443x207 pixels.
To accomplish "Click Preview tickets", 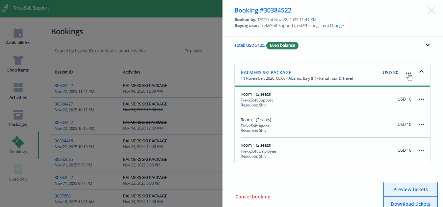I will coord(410,189).
